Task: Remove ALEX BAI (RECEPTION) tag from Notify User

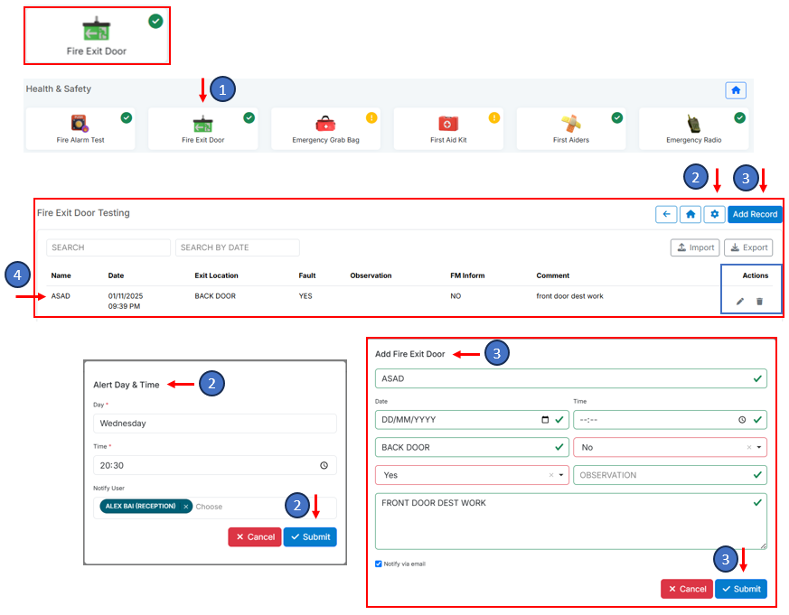Action: pos(186,507)
